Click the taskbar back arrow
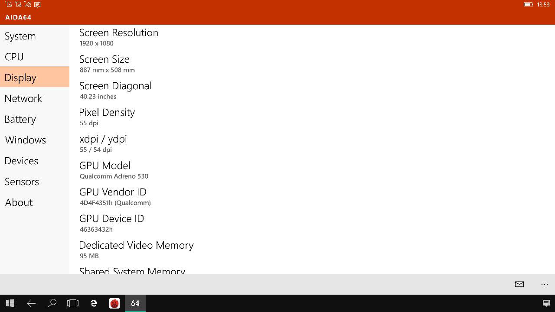Viewport: 555px width, 312px height. coord(31,303)
